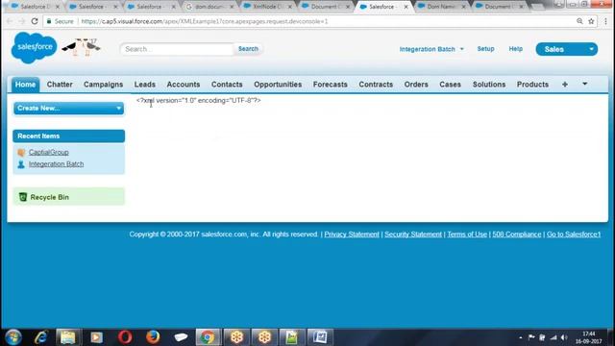Open the Campaigns tab

[103, 85]
